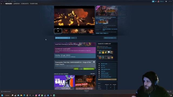
Task: Open the COMUNITÀ tab
Action: [x=25, y=4]
